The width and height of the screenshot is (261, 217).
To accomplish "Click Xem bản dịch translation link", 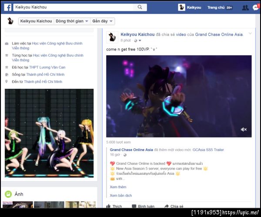I will click(120, 196).
